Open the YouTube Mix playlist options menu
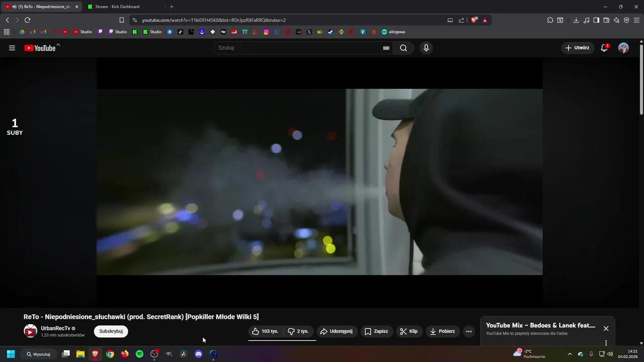The image size is (644, 362). [606, 343]
